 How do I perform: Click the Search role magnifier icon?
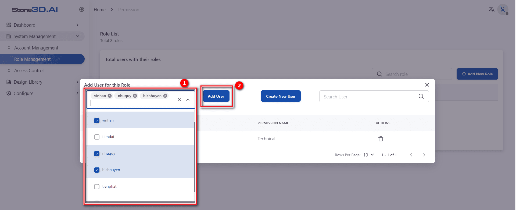pos(379,74)
